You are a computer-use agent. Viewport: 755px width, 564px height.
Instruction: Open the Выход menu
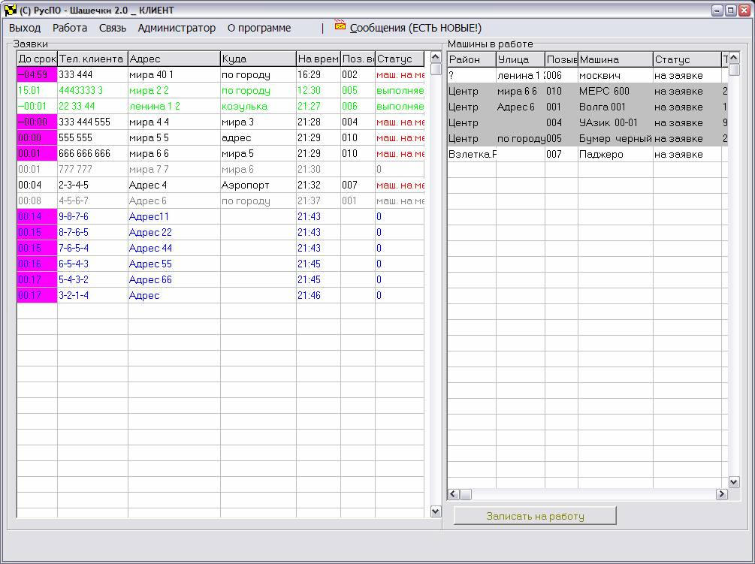tap(25, 28)
